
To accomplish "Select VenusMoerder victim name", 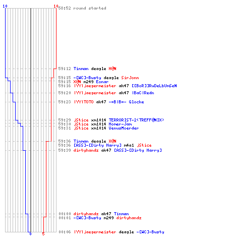I will (x=124, y=128).
